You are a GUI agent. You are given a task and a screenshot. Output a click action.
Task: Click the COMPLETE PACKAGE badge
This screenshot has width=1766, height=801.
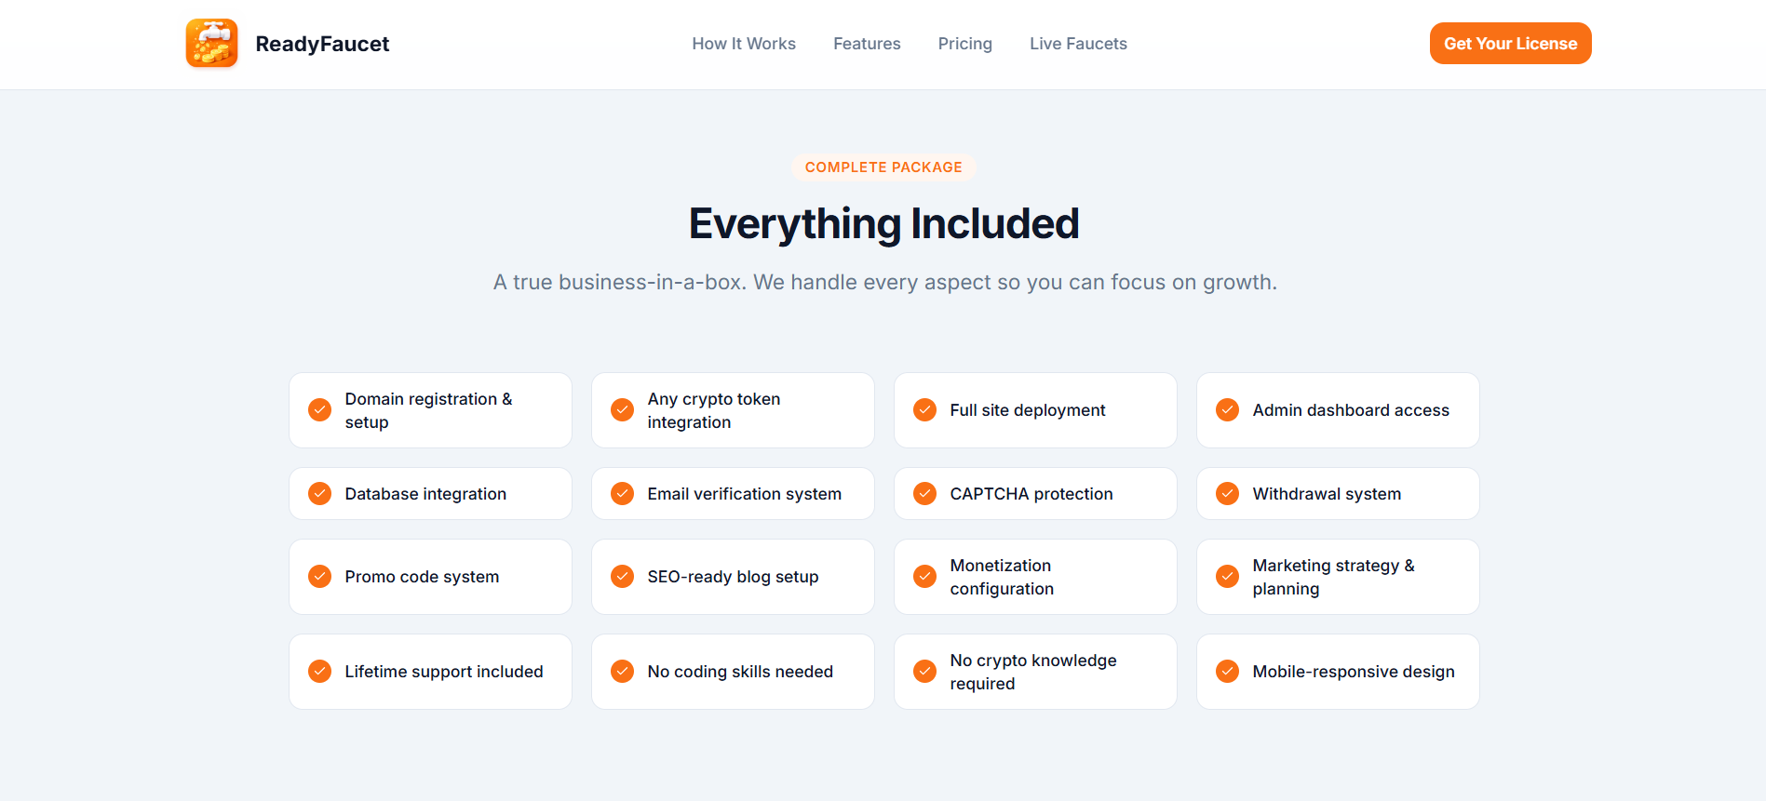pos(883,167)
